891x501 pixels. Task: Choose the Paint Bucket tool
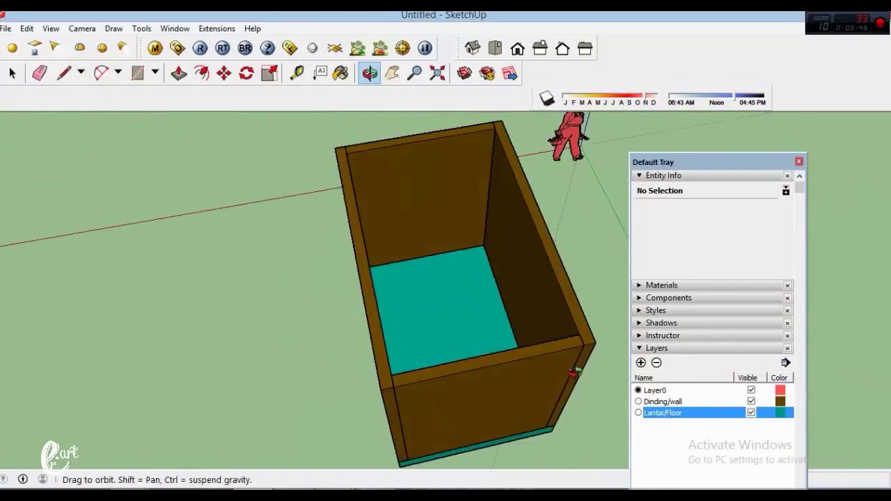point(340,73)
